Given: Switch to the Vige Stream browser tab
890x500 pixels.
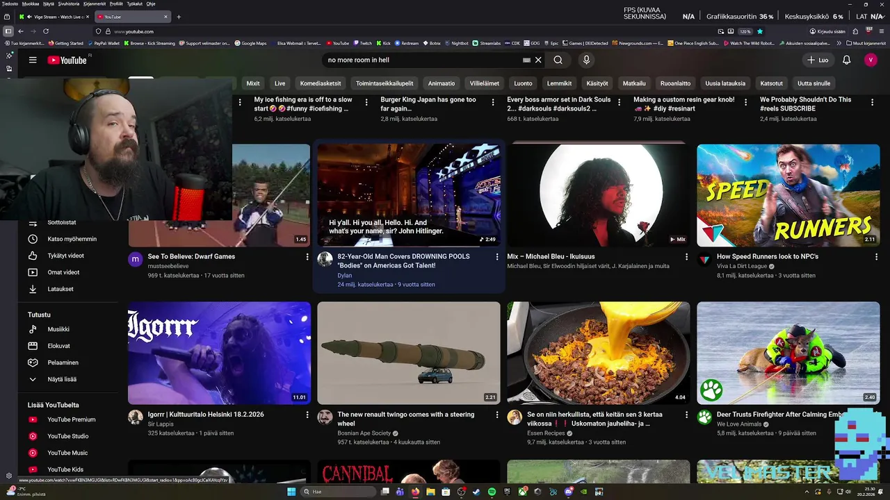Looking at the screenshot, I should point(54,17).
